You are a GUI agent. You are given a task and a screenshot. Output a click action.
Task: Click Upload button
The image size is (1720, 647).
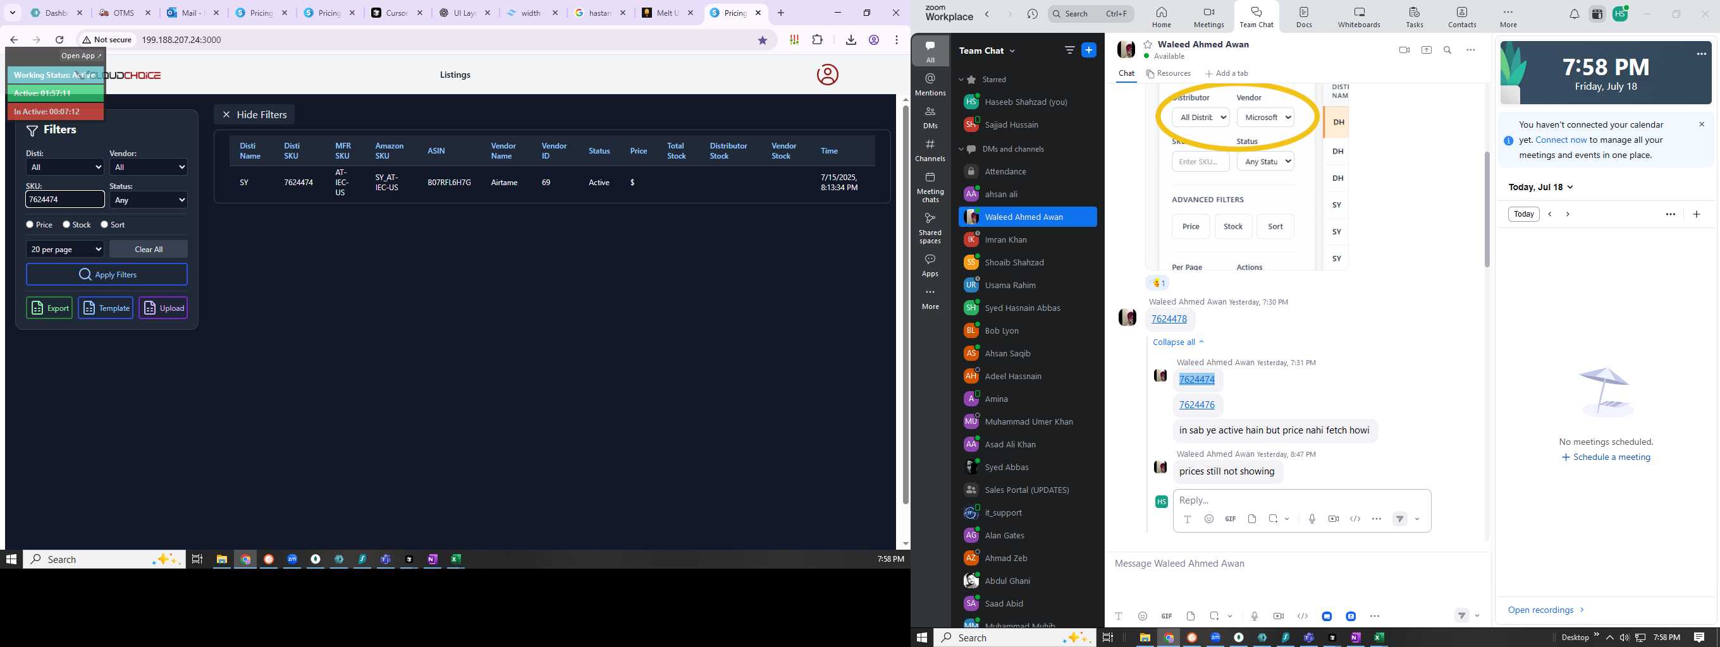[x=163, y=308]
